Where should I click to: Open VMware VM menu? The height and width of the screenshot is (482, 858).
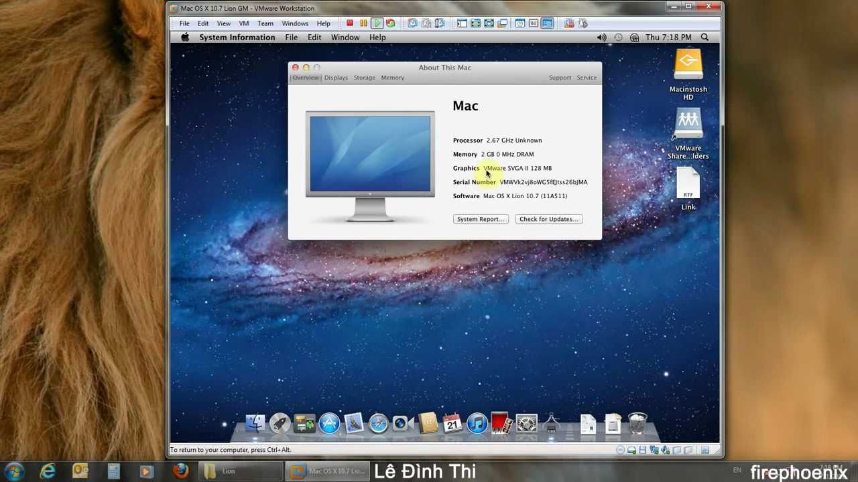(x=244, y=23)
